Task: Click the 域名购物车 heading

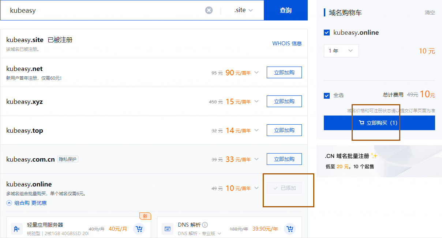Action: click(345, 13)
